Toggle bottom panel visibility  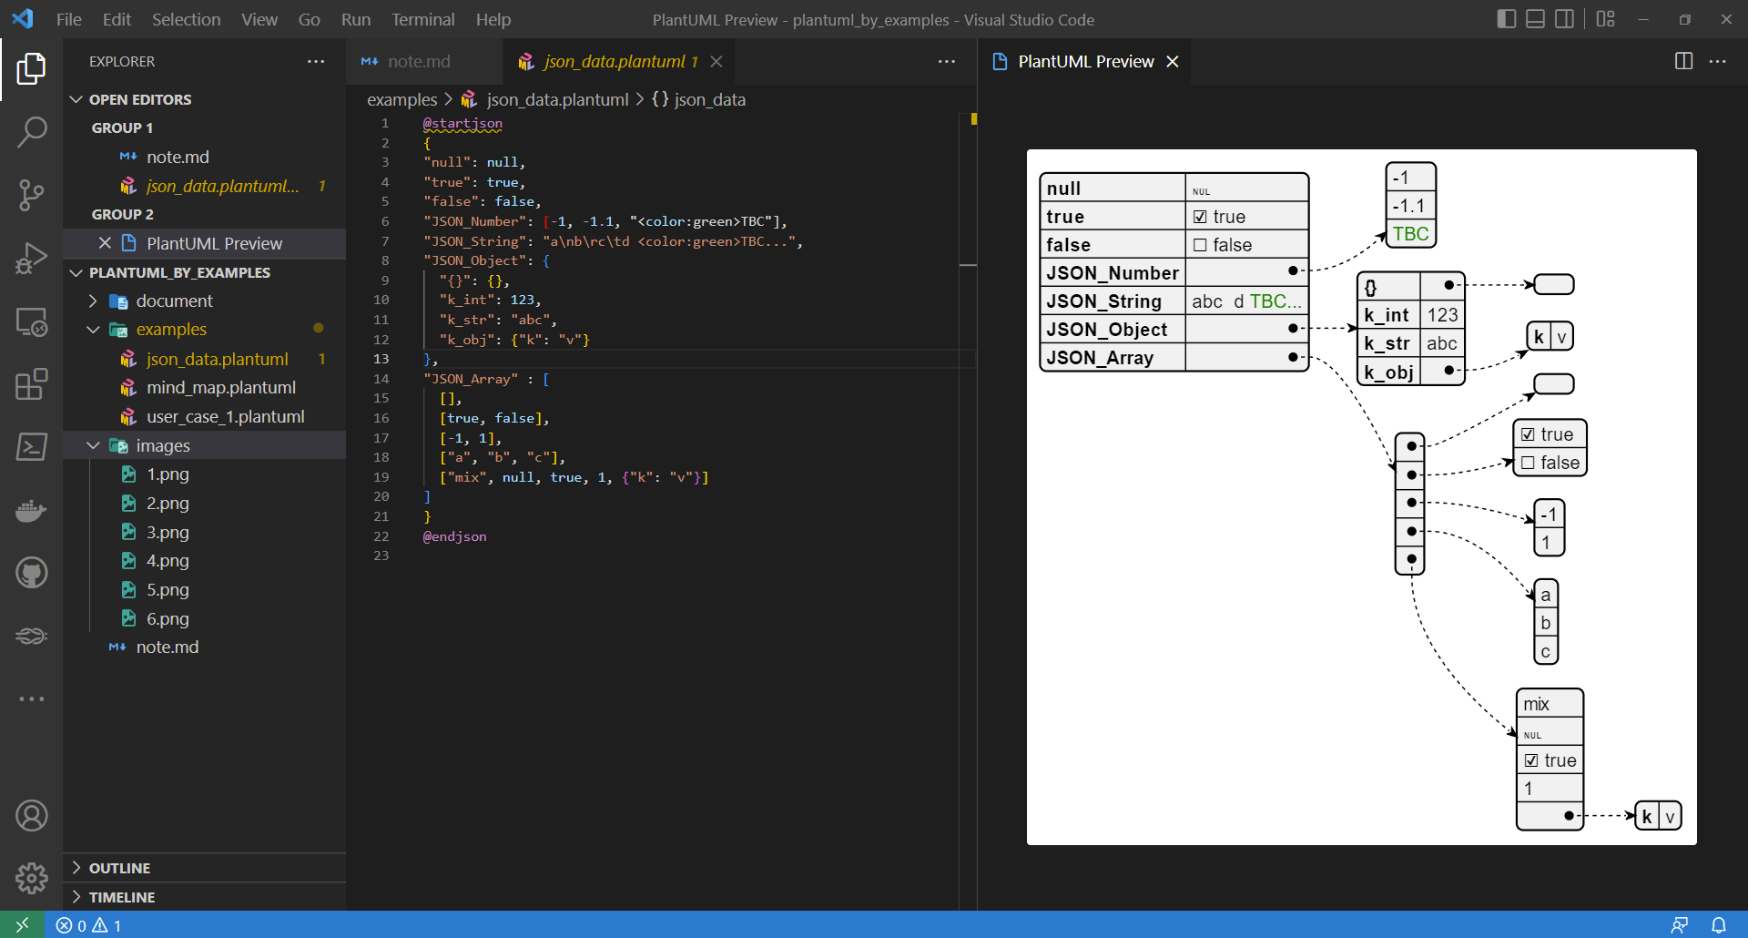(x=1535, y=19)
